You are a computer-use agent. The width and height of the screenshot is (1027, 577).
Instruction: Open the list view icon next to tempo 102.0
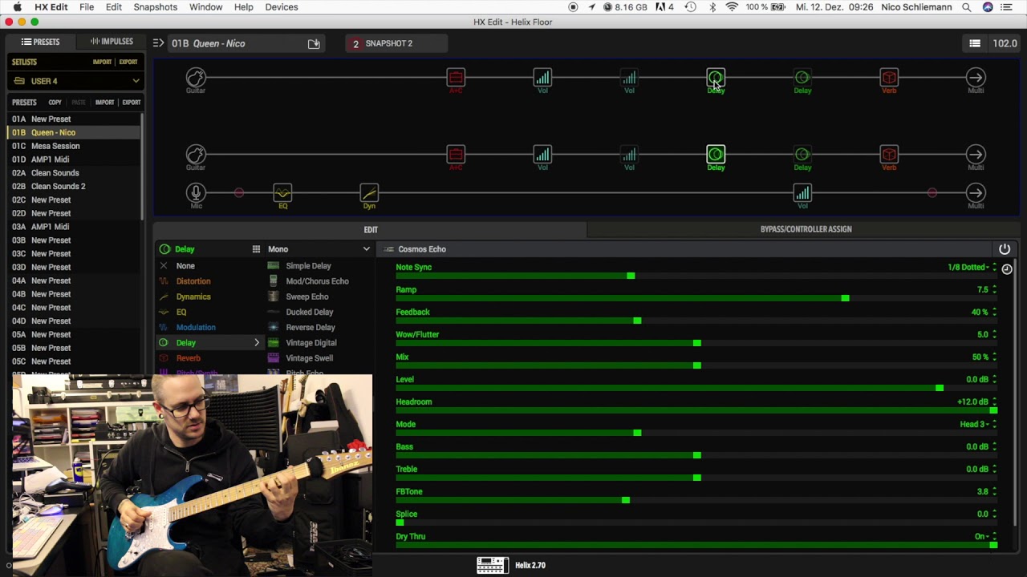pos(975,43)
